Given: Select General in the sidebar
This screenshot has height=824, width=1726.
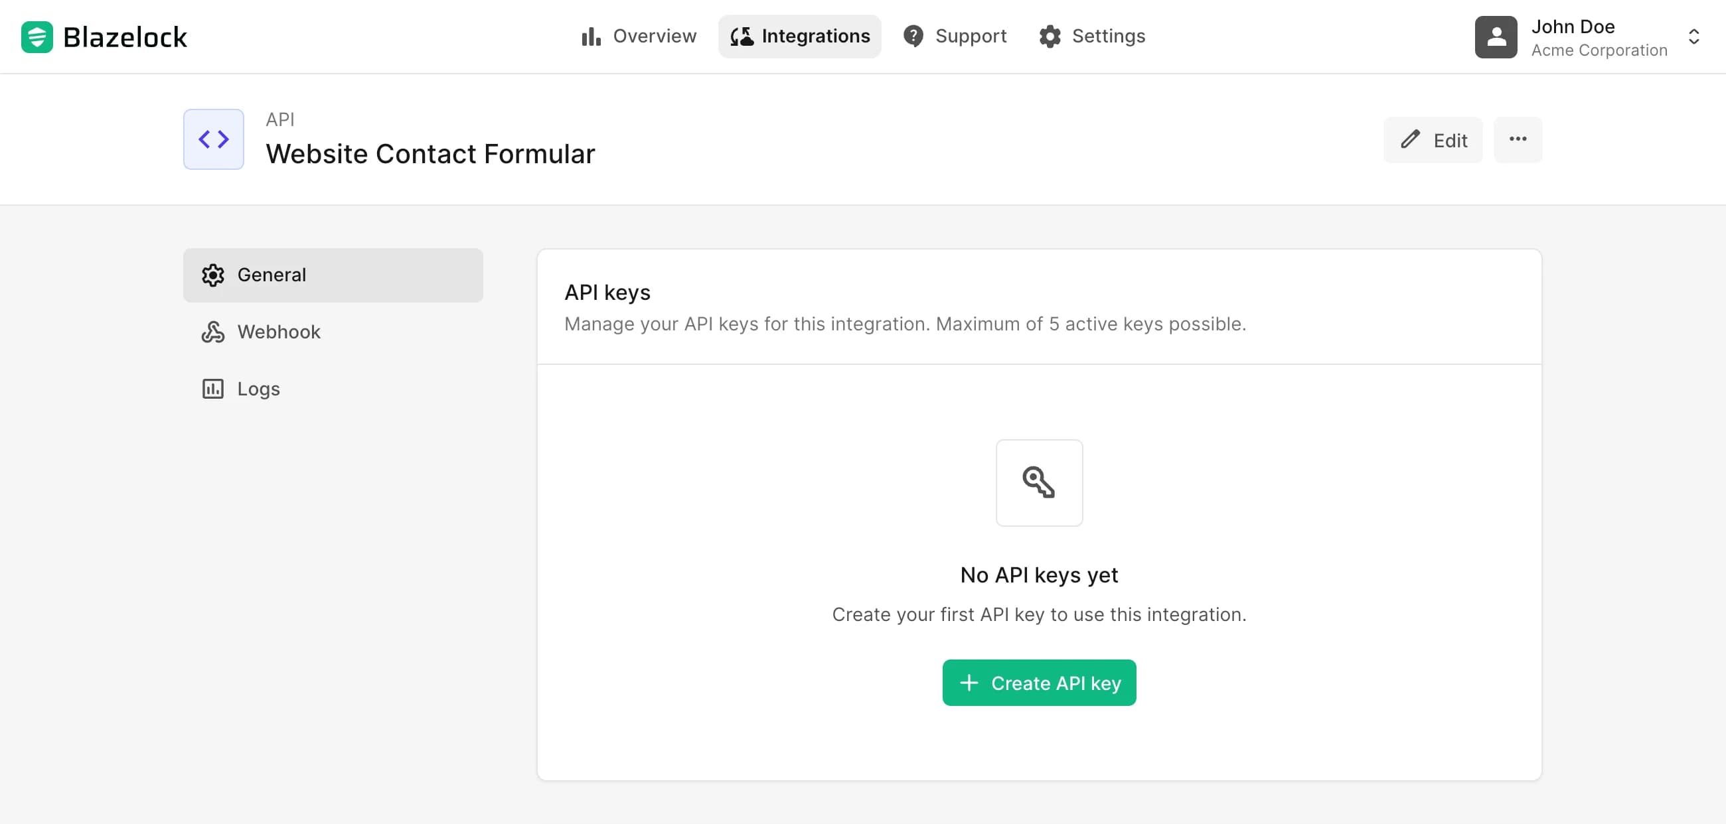Looking at the screenshot, I should [x=271, y=275].
